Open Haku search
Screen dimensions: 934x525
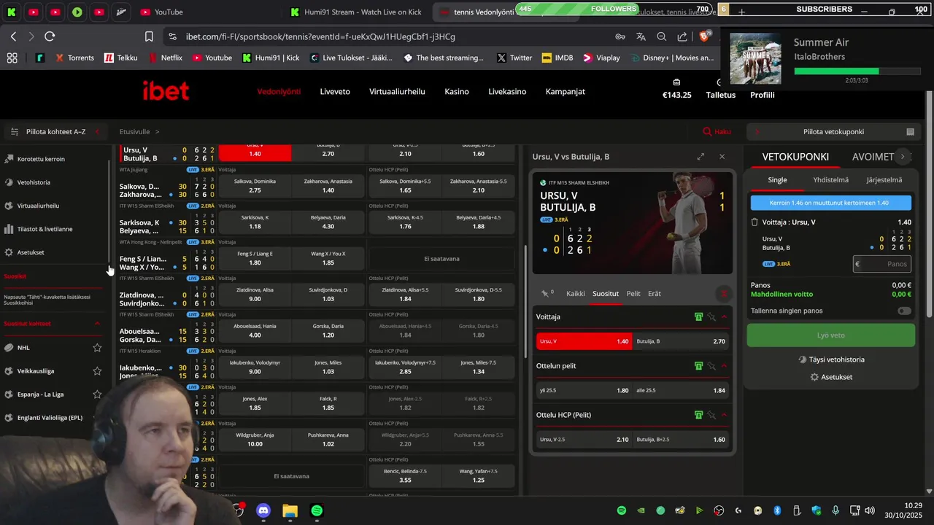coord(717,132)
